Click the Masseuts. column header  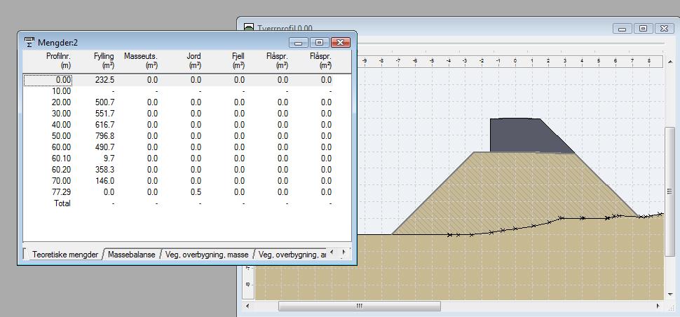coord(140,61)
